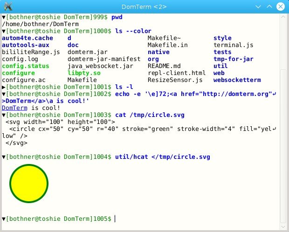This screenshot has width=289, height=232.
Task: Click the util/hcat </tmp/circle.svg command text
Action: point(163,157)
